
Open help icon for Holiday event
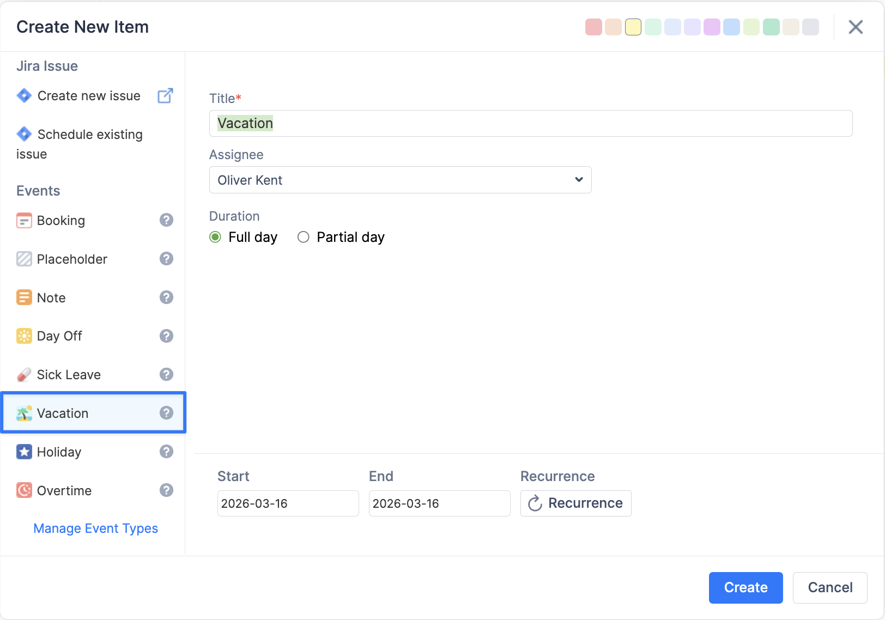point(166,452)
